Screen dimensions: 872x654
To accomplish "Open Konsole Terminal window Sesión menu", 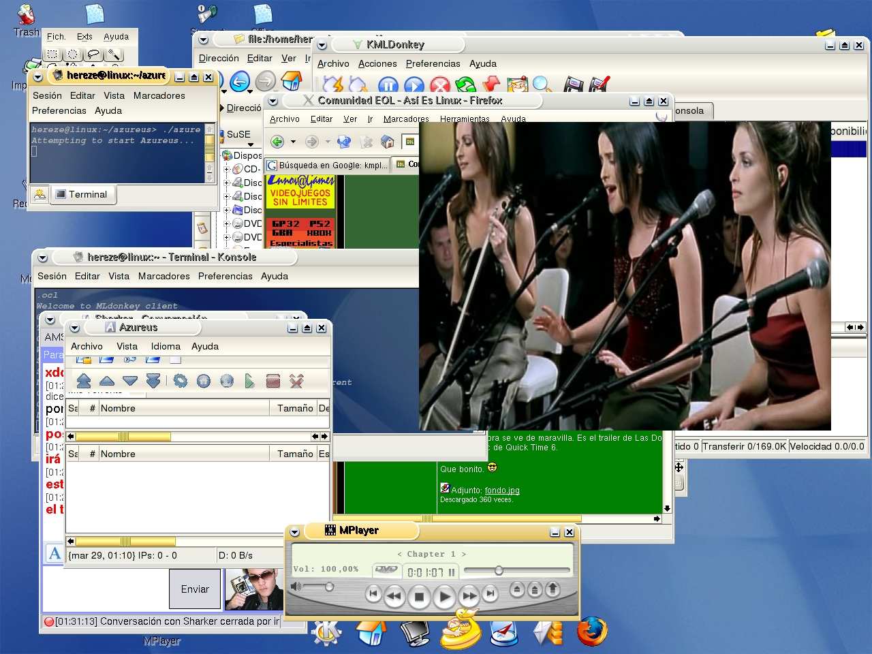I will 52,276.
